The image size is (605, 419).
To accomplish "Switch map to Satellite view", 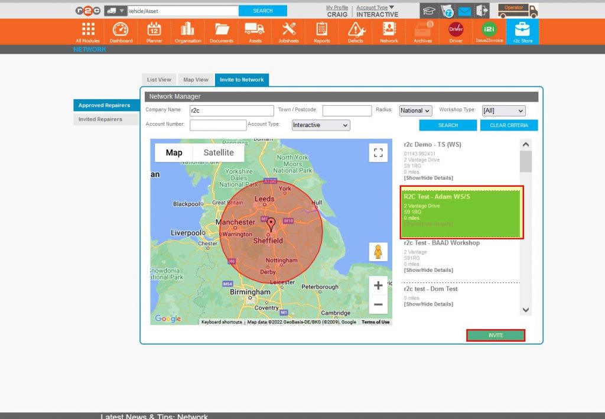I will pos(219,152).
